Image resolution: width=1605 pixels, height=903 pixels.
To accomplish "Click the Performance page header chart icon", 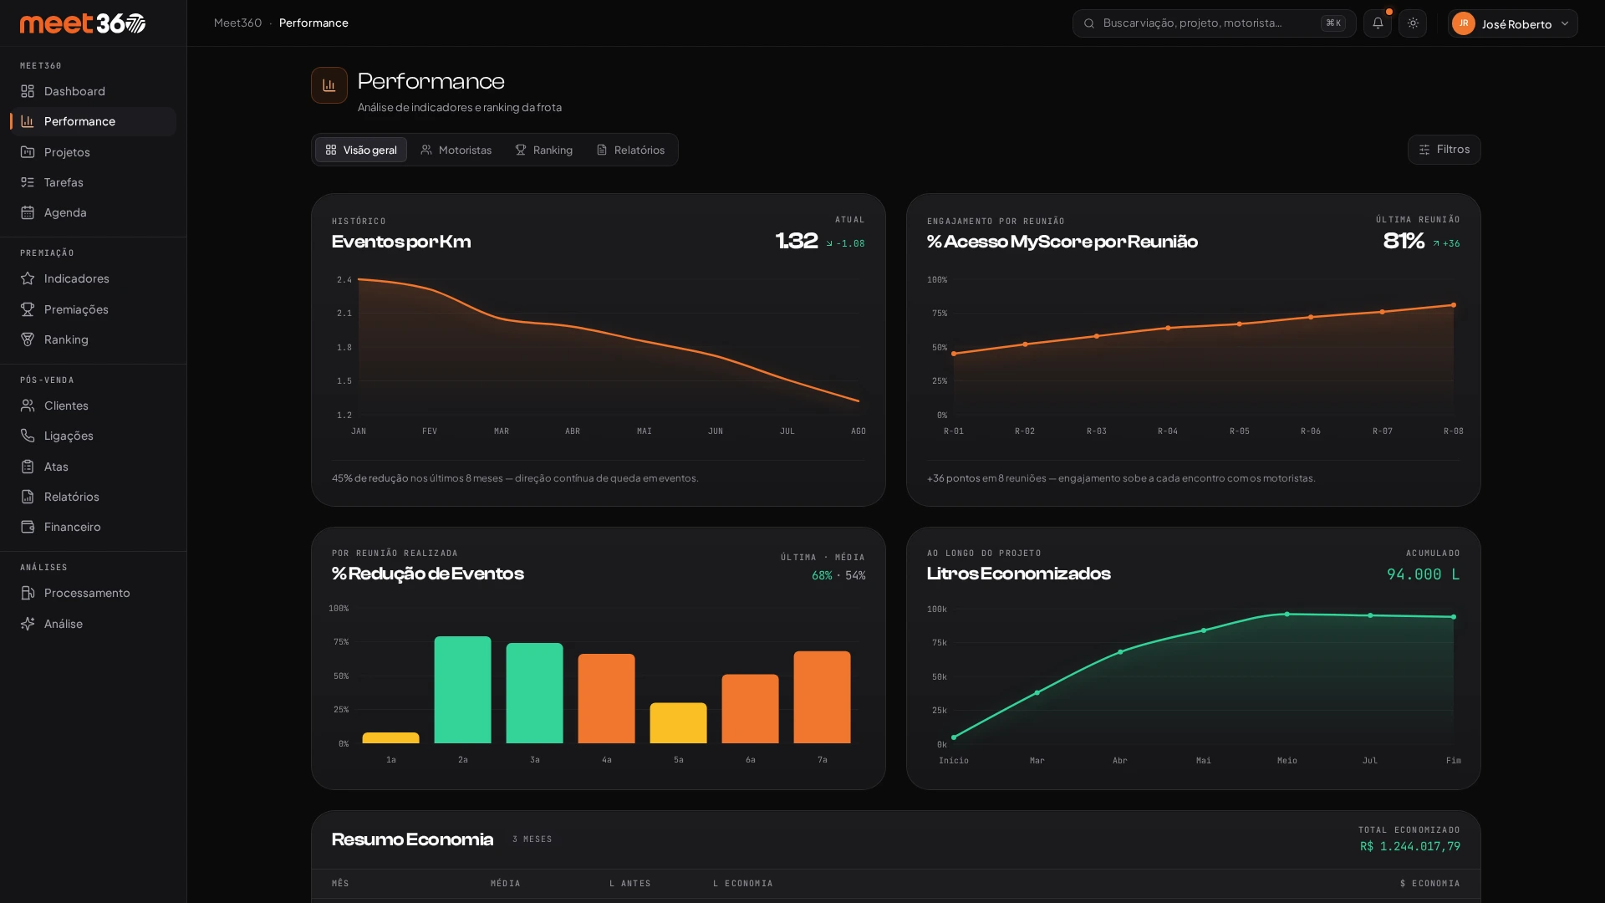I will [329, 85].
